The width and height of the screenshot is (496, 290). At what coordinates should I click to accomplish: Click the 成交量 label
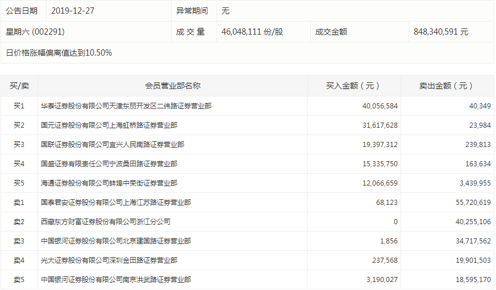[x=190, y=32]
